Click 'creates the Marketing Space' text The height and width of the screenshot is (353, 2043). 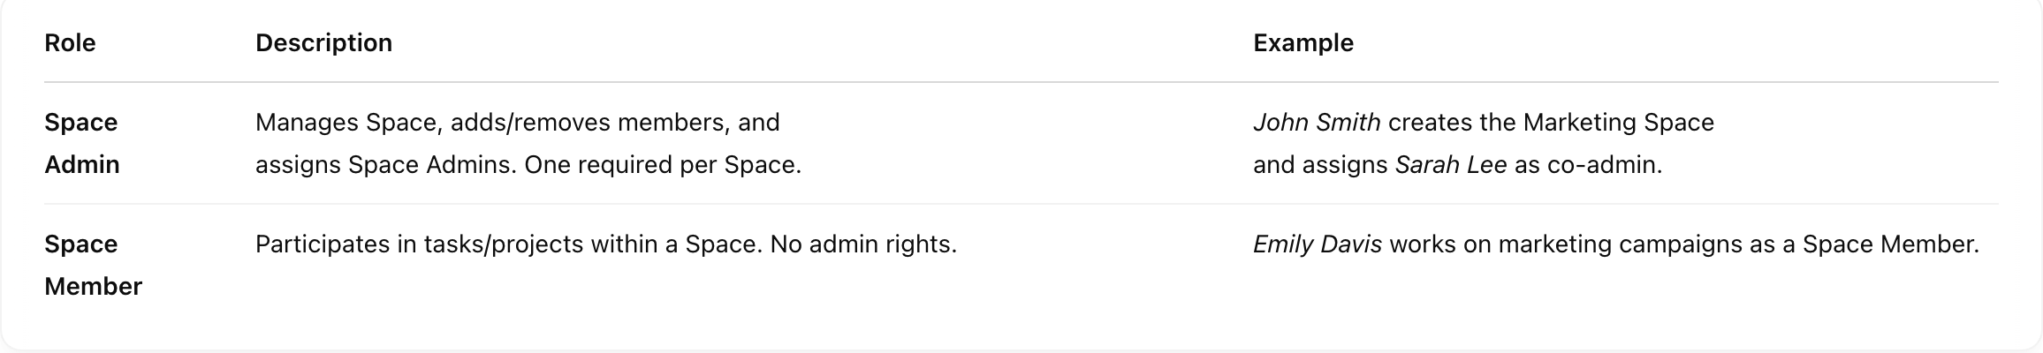pos(1551,122)
